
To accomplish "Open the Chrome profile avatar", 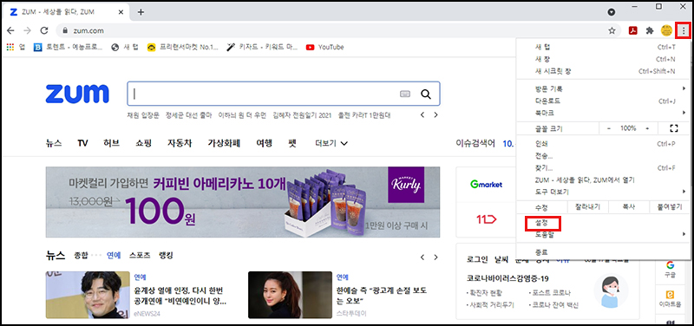I will tap(666, 30).
